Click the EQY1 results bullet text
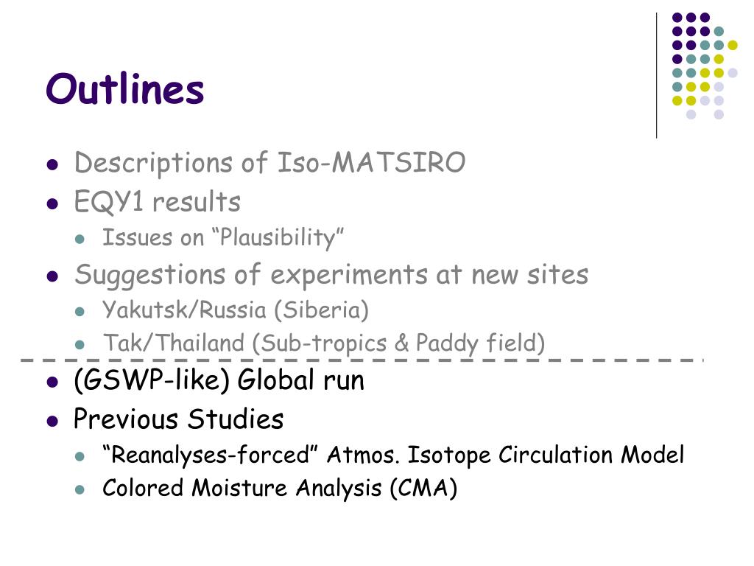754x566 pixels. point(158,202)
